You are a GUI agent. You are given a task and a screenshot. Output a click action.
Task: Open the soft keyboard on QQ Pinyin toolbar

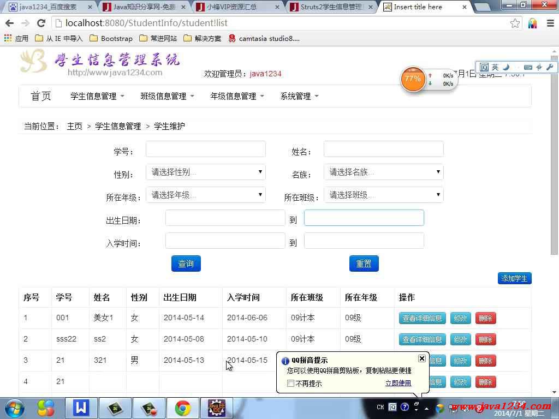[528, 67]
